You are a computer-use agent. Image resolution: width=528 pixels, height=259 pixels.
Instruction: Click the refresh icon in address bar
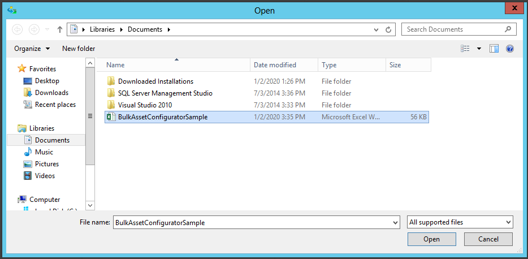(388, 29)
